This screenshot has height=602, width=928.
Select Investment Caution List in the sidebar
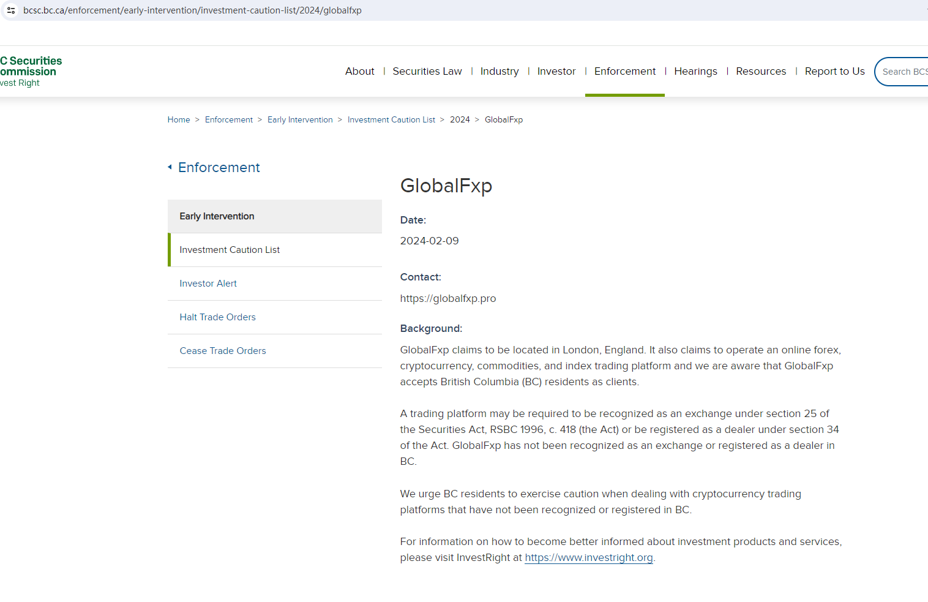(275, 250)
